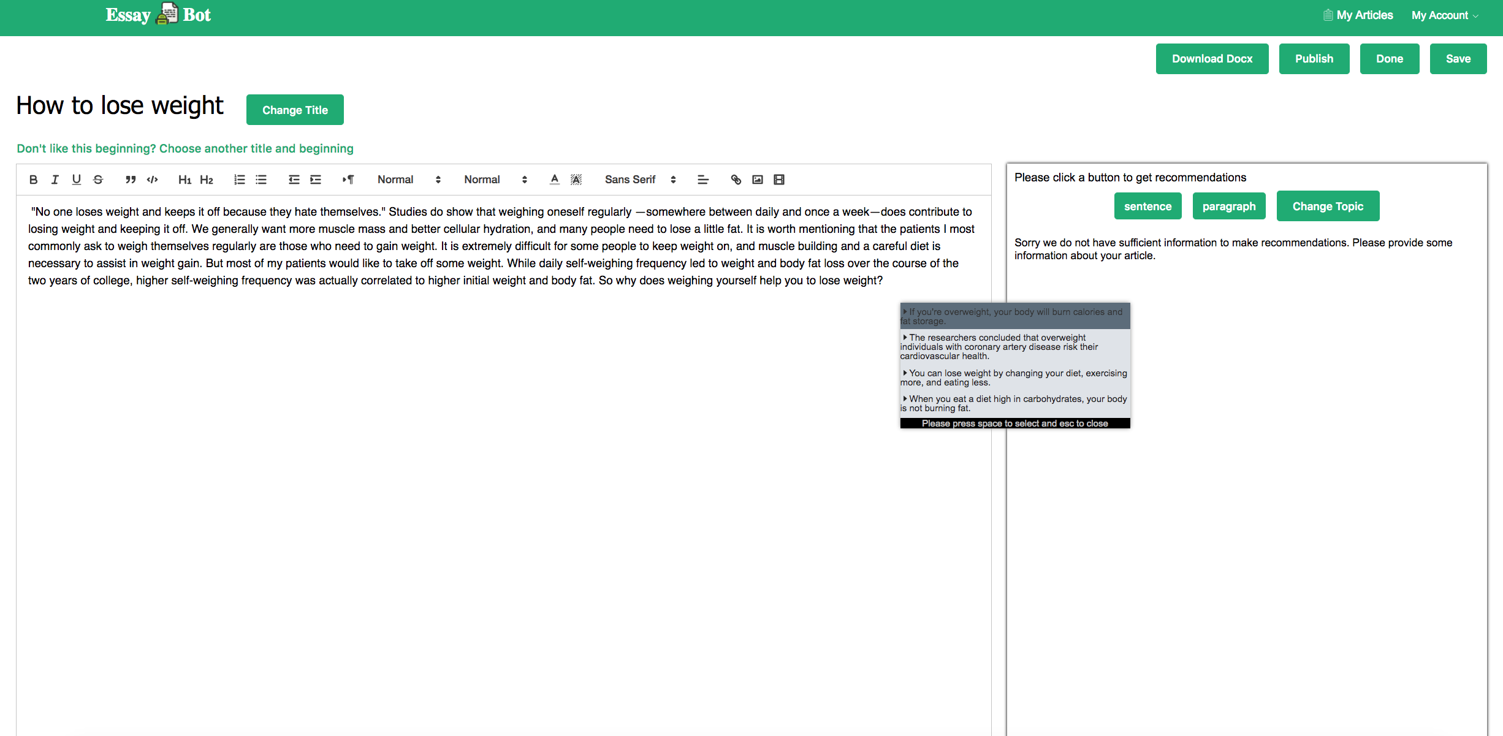Click the "Please press space to select" hint bar

[1014, 423]
